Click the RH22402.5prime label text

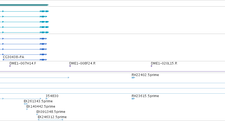pos(145,75)
